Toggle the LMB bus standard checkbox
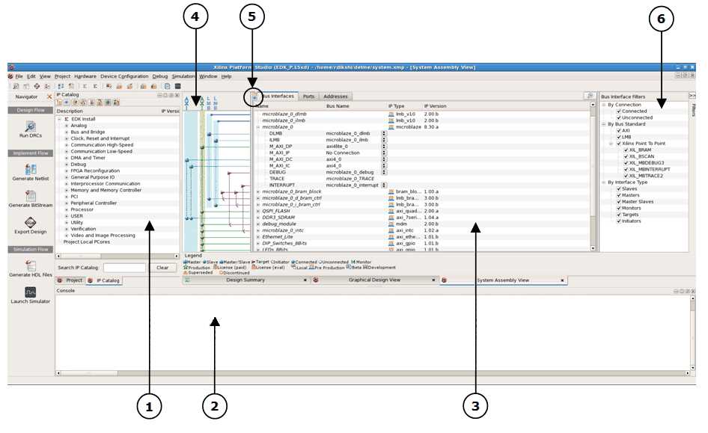The height and width of the screenshot is (433, 708). (x=619, y=137)
